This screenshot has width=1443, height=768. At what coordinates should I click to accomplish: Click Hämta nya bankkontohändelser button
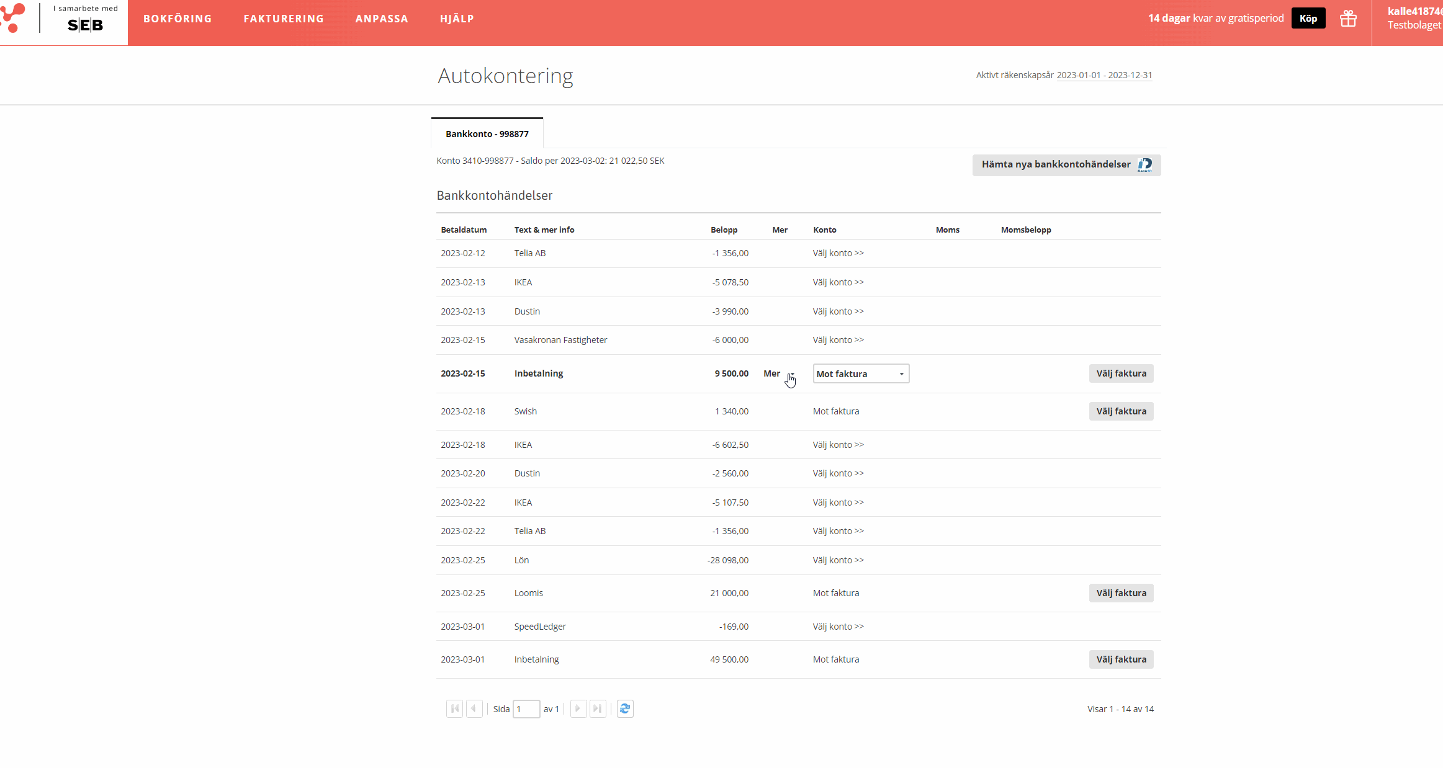click(1066, 164)
